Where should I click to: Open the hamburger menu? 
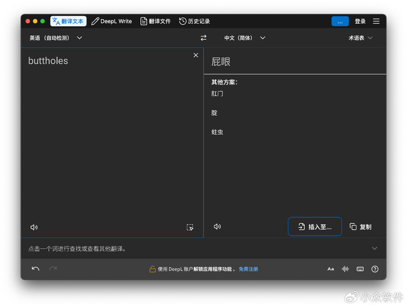376,22
